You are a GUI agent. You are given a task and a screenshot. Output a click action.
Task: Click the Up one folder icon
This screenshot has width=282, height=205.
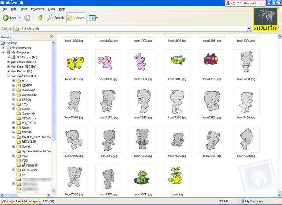point(41,18)
